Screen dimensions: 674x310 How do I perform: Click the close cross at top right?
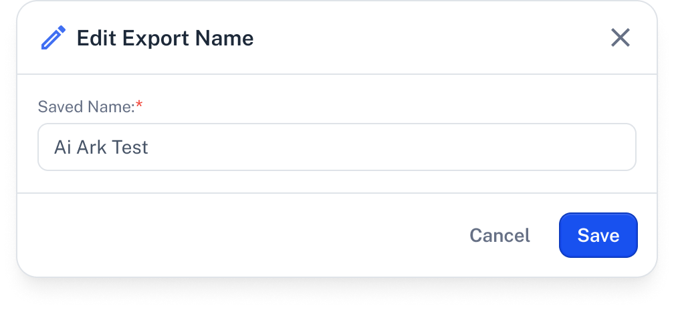pos(621,38)
